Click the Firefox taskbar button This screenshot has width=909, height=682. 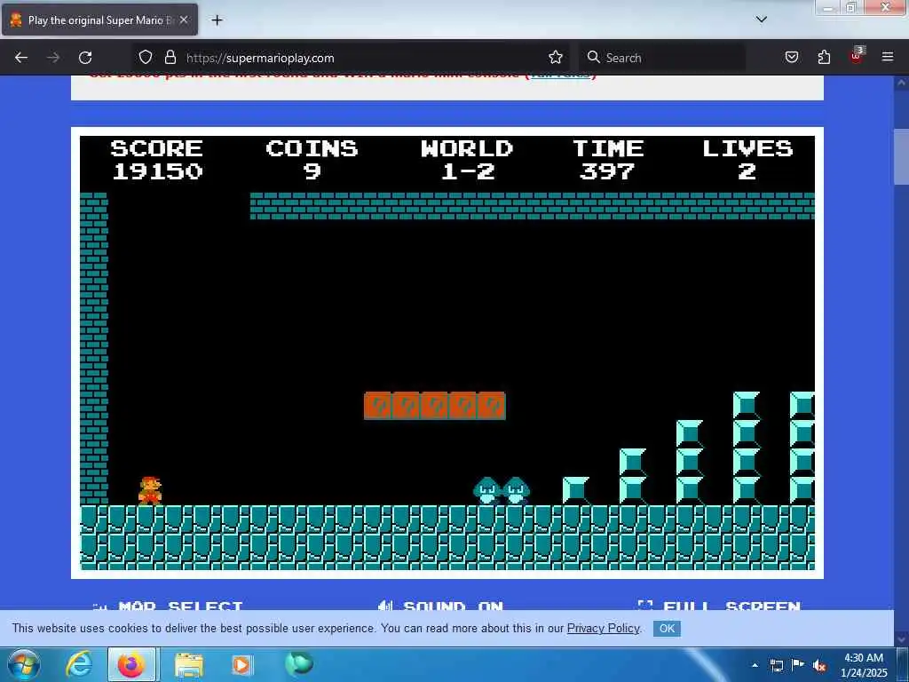tap(131, 664)
